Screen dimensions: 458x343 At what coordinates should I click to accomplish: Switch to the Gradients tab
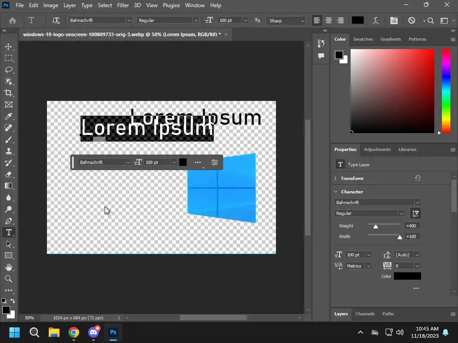pos(390,39)
